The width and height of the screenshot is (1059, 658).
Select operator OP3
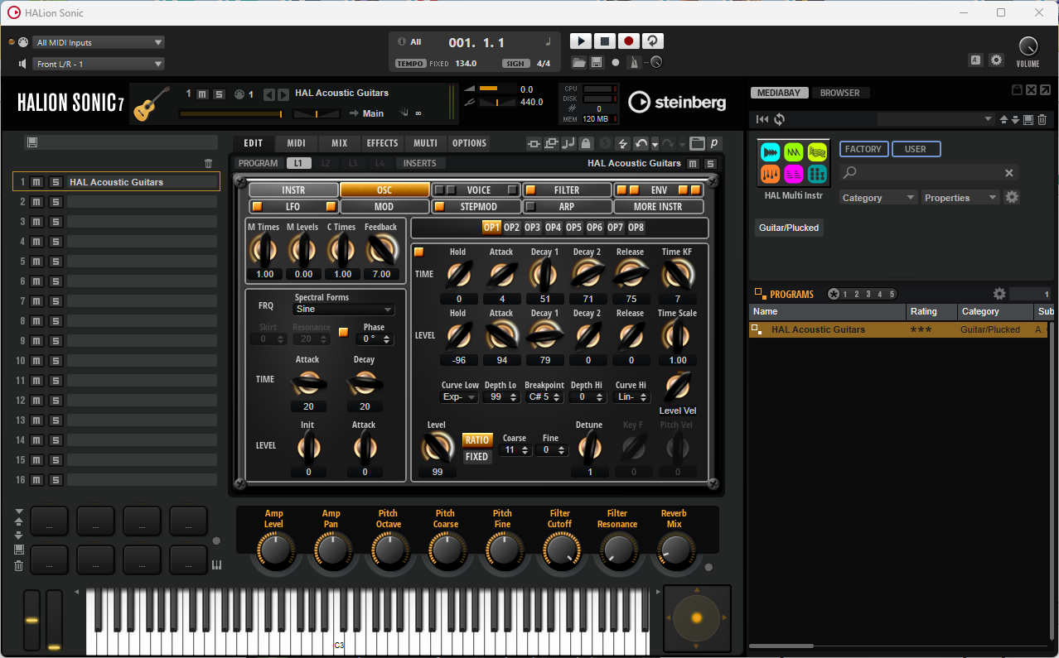pos(532,228)
